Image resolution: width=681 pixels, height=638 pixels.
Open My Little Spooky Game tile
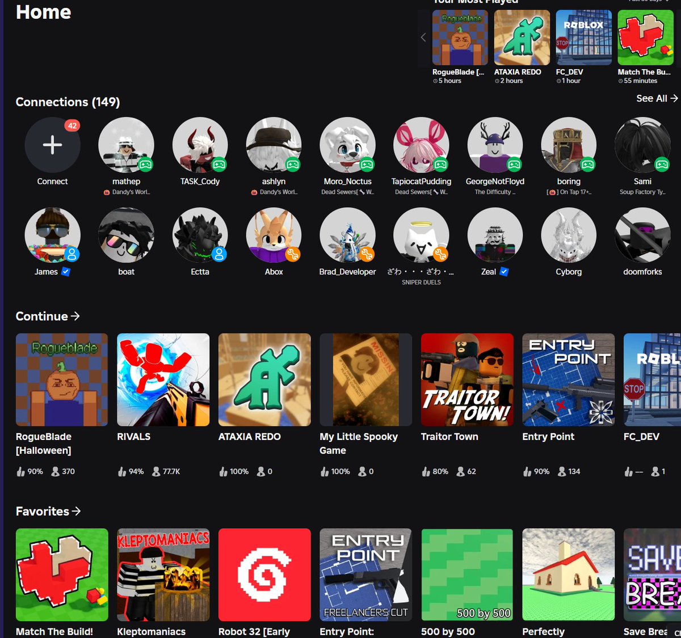pos(366,379)
